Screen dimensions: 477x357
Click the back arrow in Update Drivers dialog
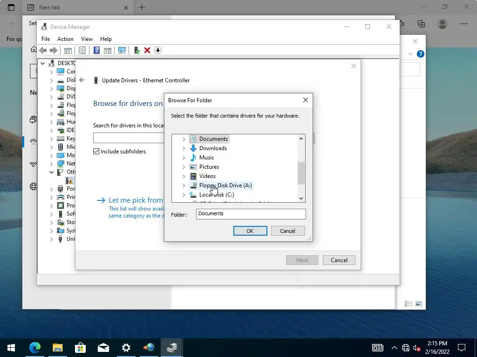(x=82, y=80)
